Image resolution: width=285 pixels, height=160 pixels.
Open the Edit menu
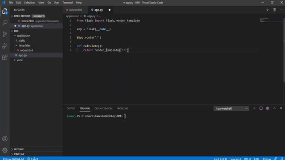(18, 3)
